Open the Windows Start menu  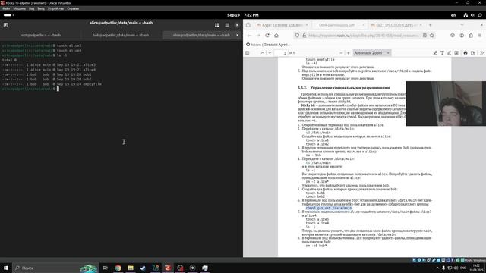click(x=6, y=268)
